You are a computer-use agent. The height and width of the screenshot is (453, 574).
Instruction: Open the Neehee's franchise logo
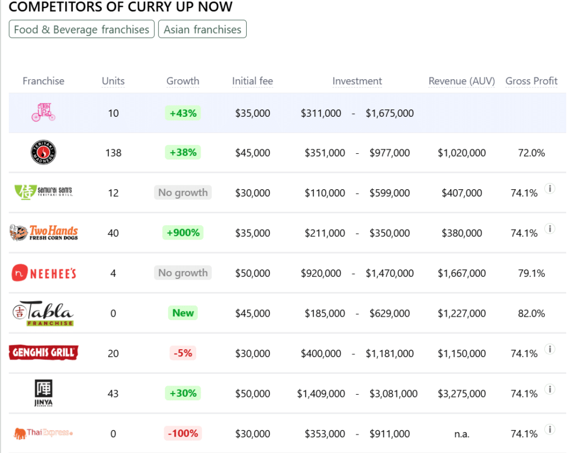pos(44,273)
